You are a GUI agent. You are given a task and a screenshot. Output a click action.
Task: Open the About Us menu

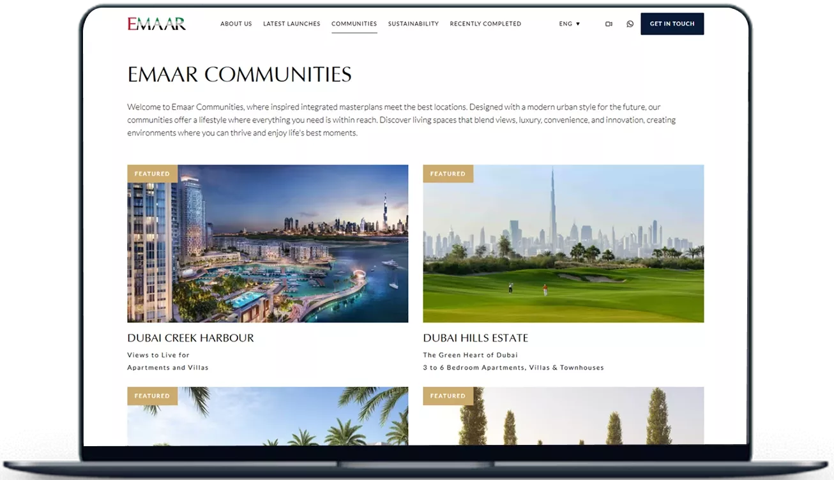[236, 24]
